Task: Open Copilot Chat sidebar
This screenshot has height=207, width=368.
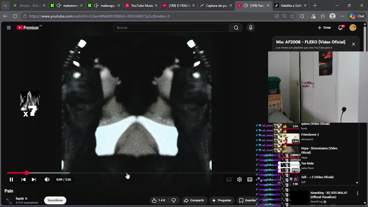Action: click(357, 16)
